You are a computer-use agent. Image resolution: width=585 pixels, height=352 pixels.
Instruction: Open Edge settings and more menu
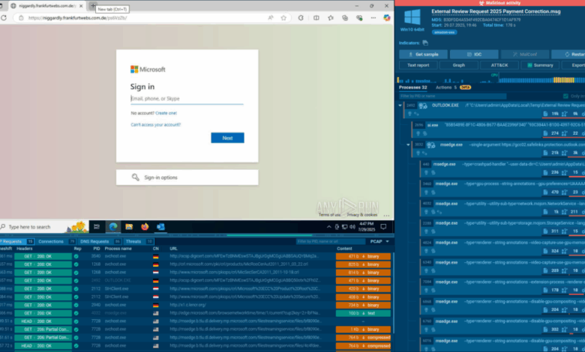(373, 17)
